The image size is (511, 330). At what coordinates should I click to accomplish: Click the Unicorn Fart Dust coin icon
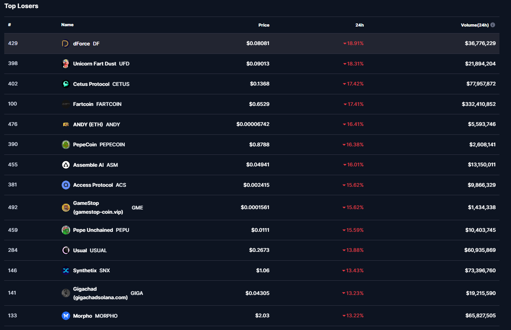(66, 64)
